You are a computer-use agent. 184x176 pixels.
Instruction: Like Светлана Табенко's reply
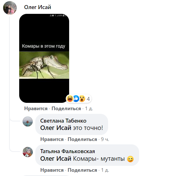[x=52, y=139]
